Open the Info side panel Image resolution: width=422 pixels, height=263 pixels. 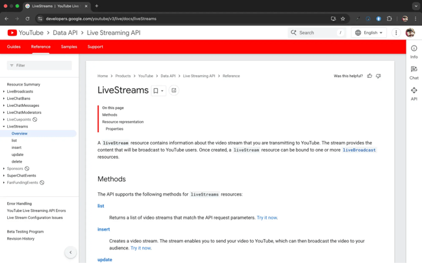pyautogui.click(x=414, y=52)
